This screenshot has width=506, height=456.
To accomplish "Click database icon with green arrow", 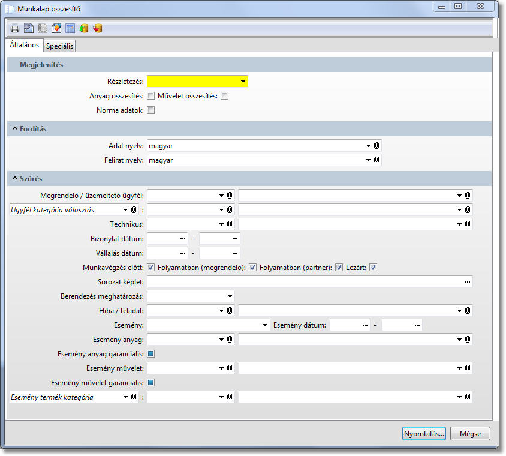I will pyautogui.click(x=84, y=28).
